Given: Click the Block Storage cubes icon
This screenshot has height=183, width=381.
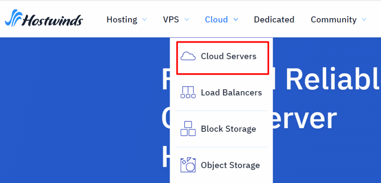Looking at the screenshot, I should [x=188, y=129].
